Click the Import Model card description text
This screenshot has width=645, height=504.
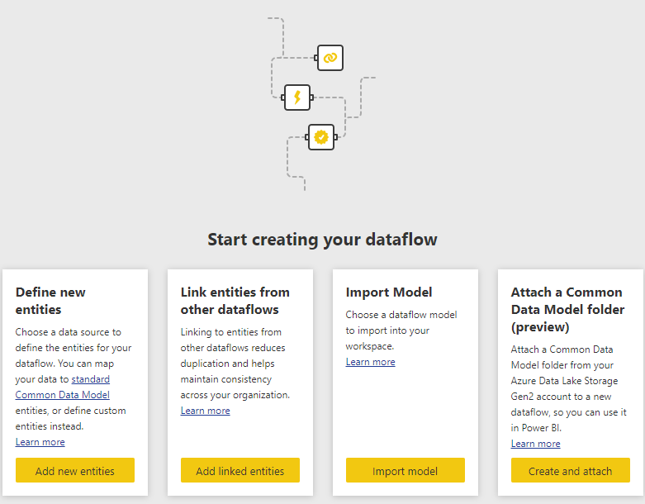[401, 330]
